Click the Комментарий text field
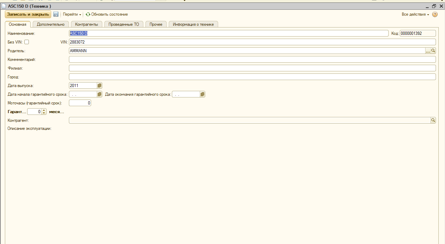 point(252,60)
